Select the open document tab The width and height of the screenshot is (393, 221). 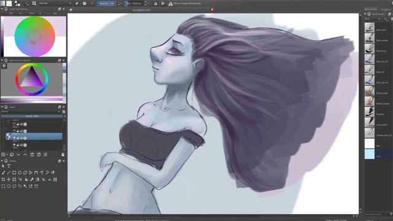pyautogui.click(x=141, y=10)
